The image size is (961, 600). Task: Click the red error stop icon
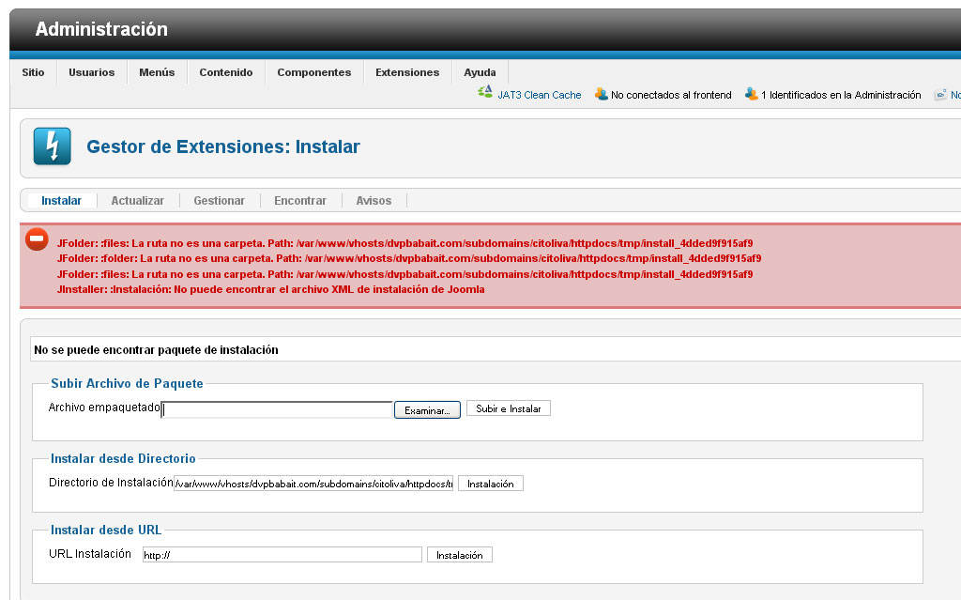[37, 239]
